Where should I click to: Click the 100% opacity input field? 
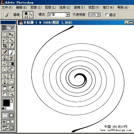coord(93,15)
